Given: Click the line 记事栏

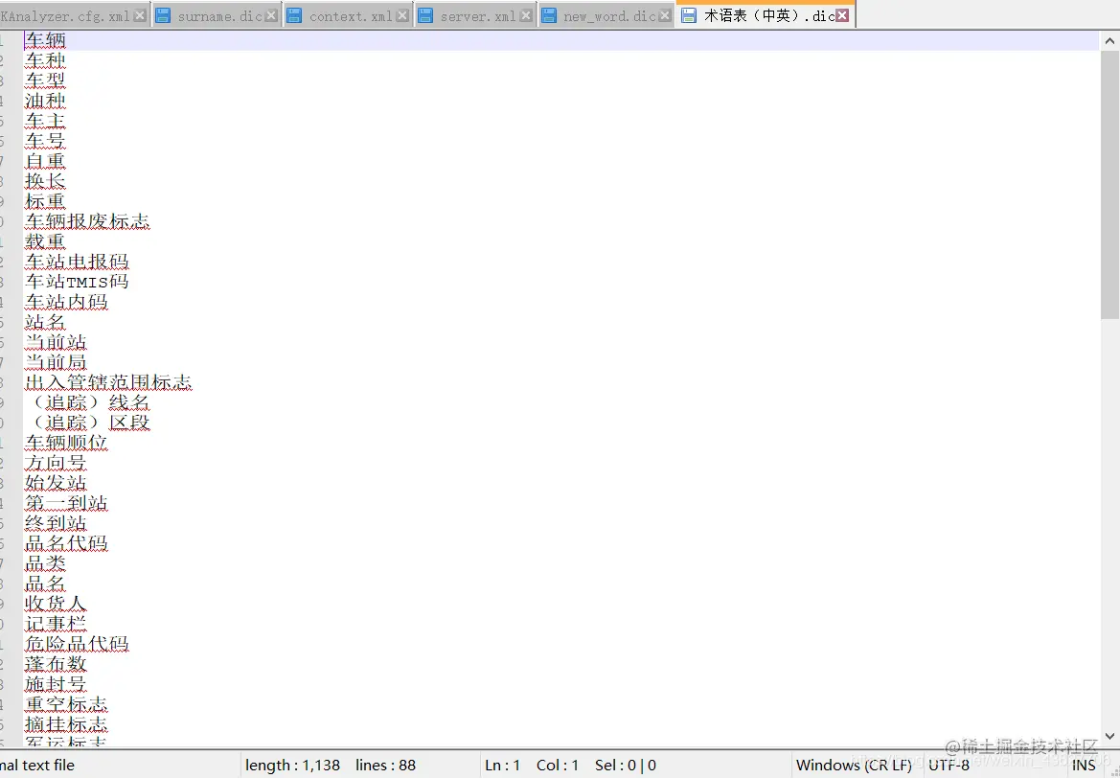Looking at the screenshot, I should 56,624.
